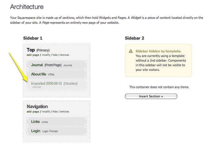This screenshot has width=204, height=144.
Task: Click the Top (Primary) section title
Action: [31, 50]
